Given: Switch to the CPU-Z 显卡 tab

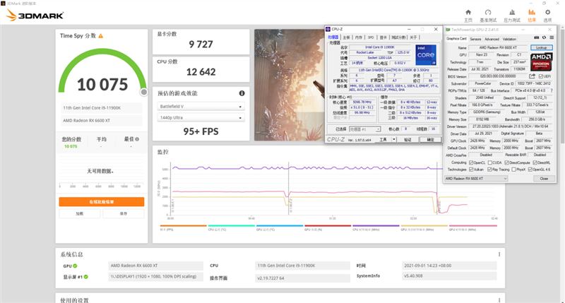Looking at the screenshot, I should (383, 37).
